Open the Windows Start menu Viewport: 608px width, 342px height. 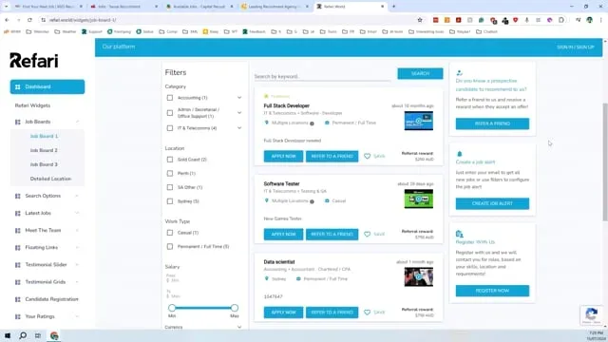pyautogui.click(x=8, y=335)
